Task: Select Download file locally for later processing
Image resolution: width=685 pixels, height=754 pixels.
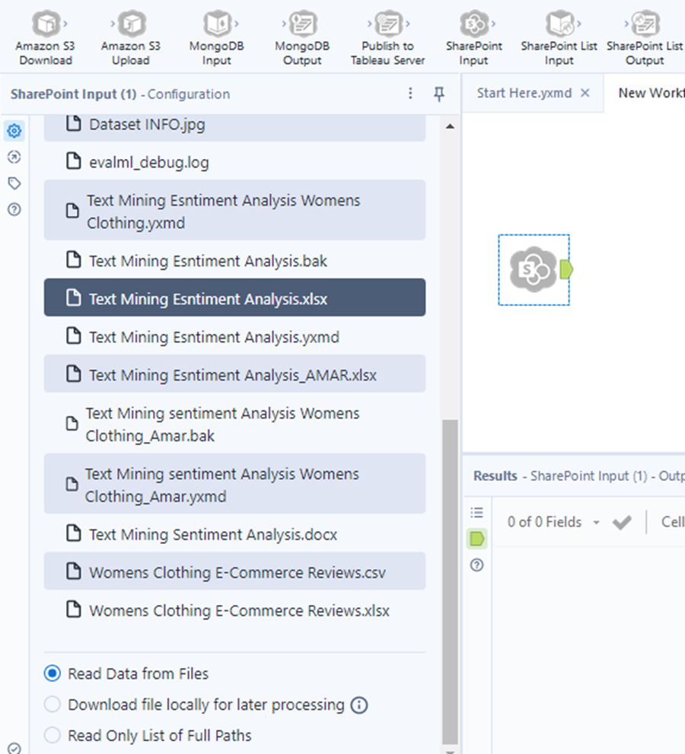Action: tap(53, 705)
